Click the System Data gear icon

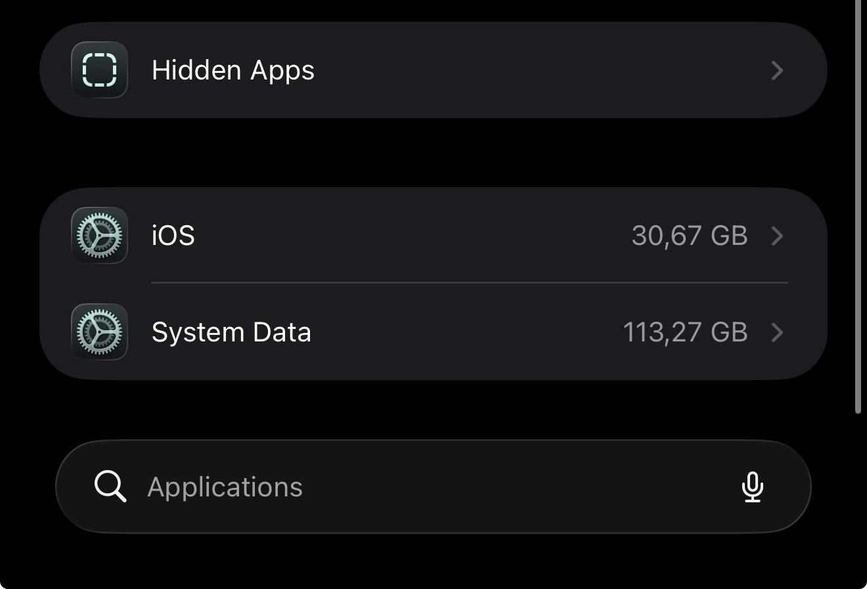(99, 332)
